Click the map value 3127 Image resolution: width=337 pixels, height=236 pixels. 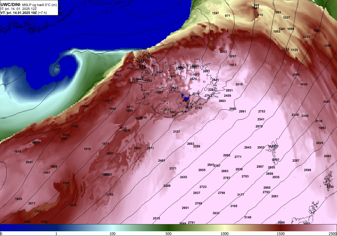coord(271,146)
